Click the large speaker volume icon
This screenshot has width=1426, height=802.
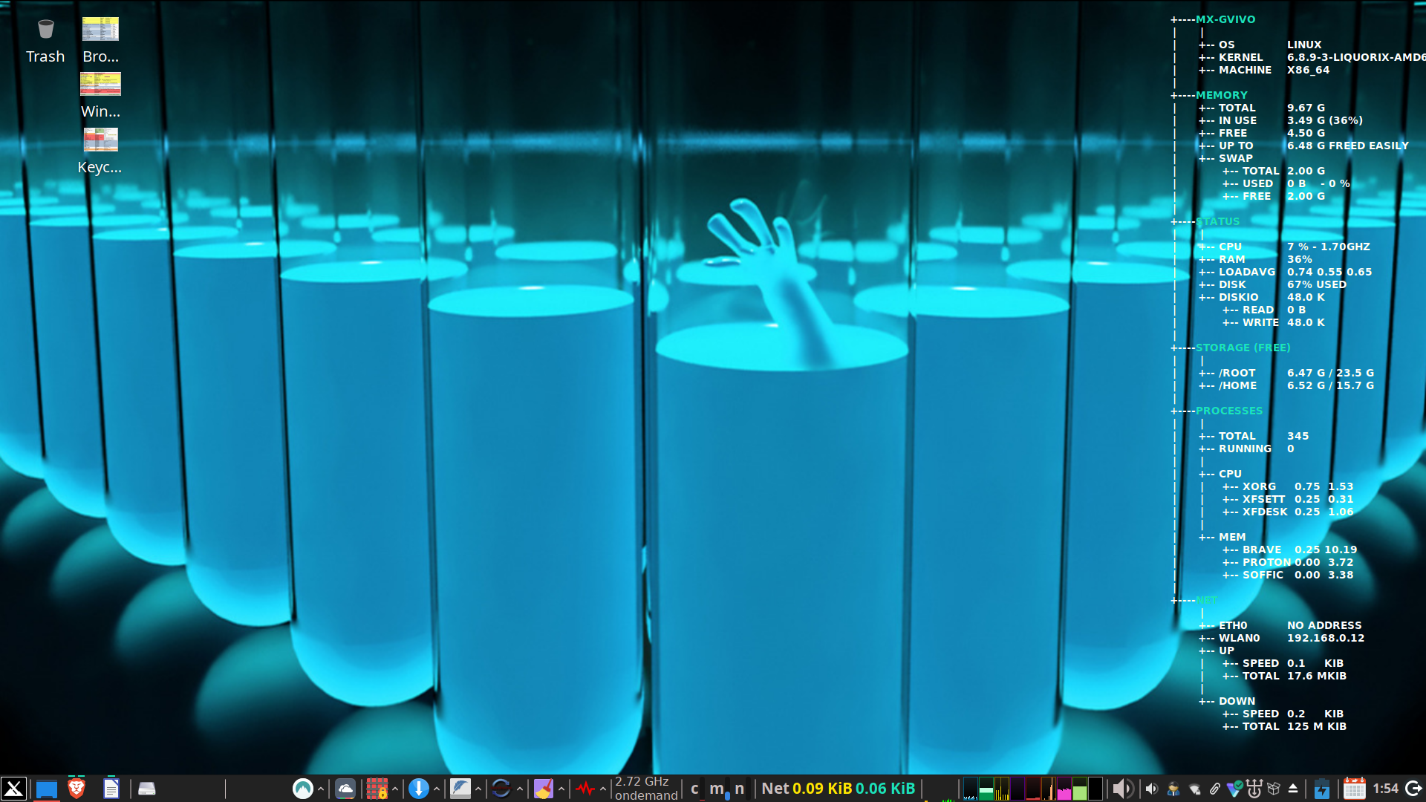tap(1124, 789)
